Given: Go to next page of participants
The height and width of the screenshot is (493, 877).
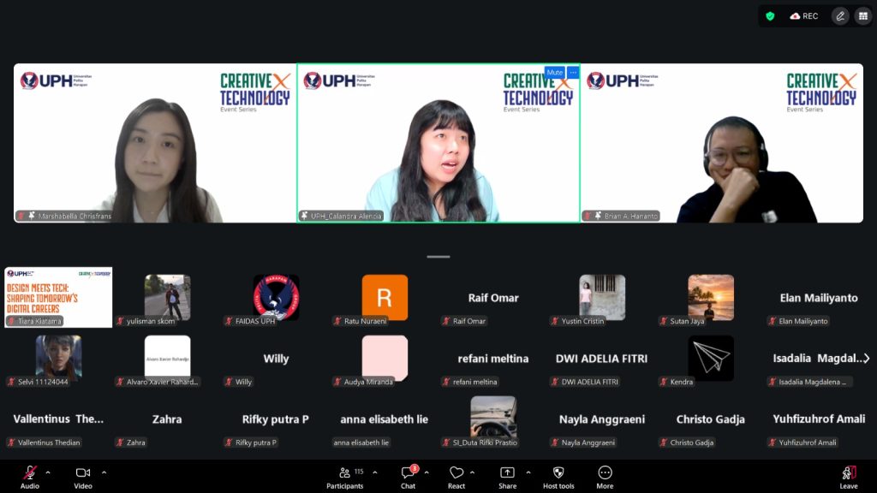Looking at the screenshot, I should pos(867,359).
